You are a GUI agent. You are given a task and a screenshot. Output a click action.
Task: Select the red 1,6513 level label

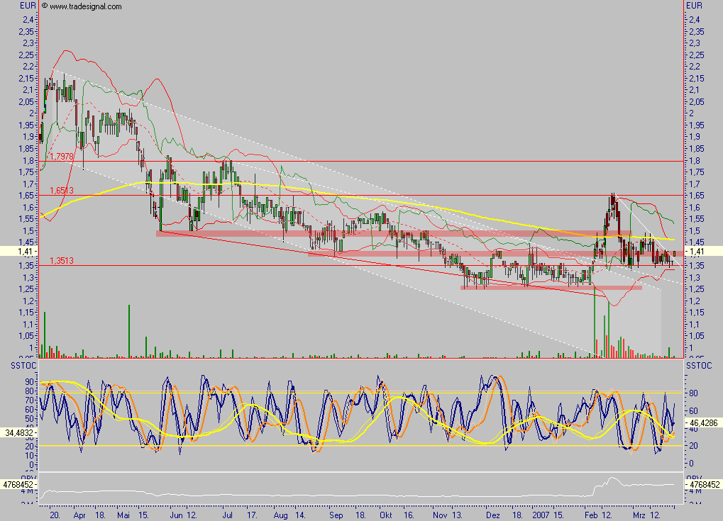click(x=61, y=190)
